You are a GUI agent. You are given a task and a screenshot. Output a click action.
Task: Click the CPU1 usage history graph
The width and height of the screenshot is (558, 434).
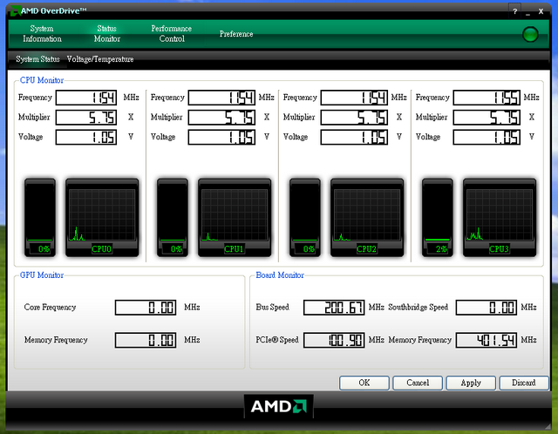pos(235,214)
